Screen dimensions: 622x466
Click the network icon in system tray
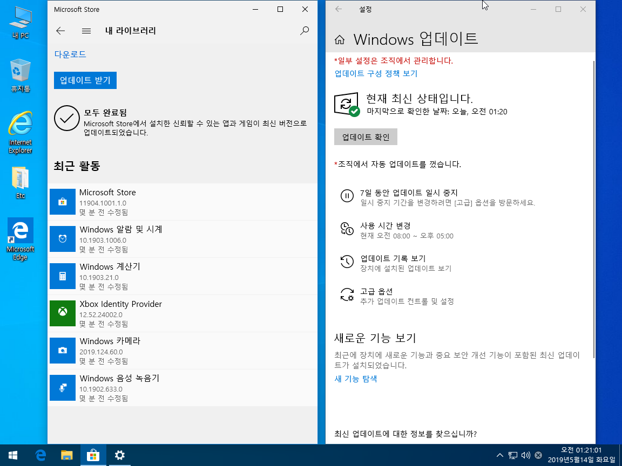pos(513,455)
